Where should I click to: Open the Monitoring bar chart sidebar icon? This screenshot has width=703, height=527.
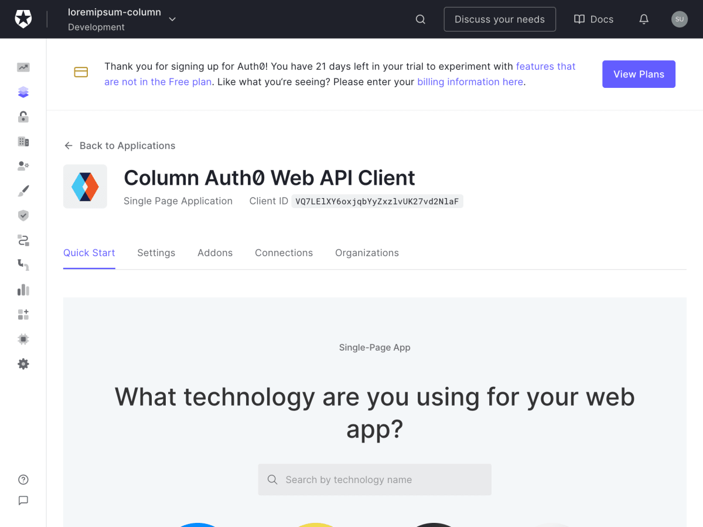pyautogui.click(x=23, y=290)
